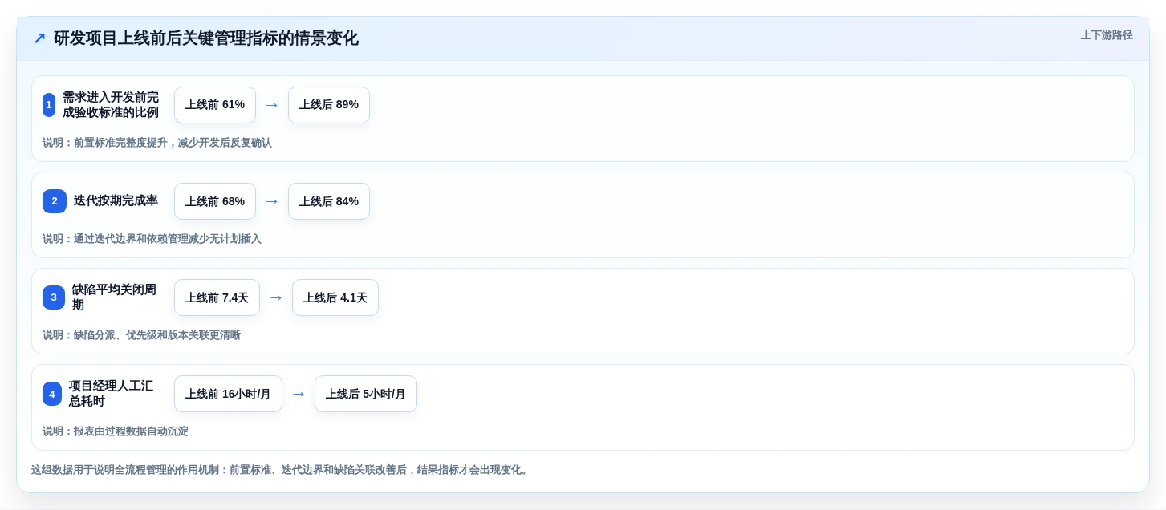This screenshot has width=1166, height=510.
Task: Click the metric name 项目经理人工汇总耗时
Action: click(x=112, y=394)
